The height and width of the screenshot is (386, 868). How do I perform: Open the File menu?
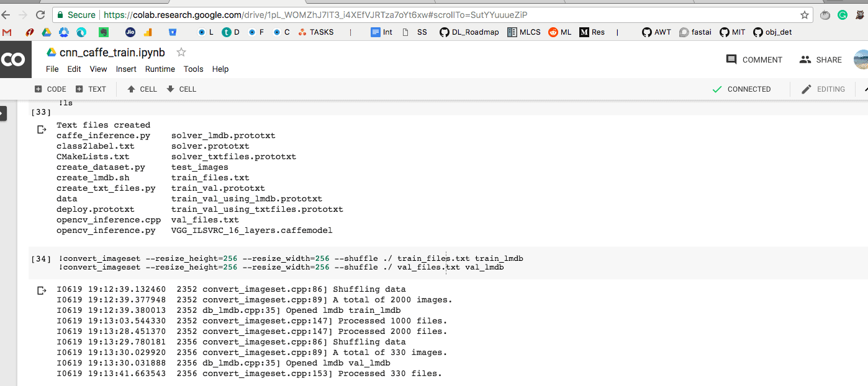(x=52, y=69)
